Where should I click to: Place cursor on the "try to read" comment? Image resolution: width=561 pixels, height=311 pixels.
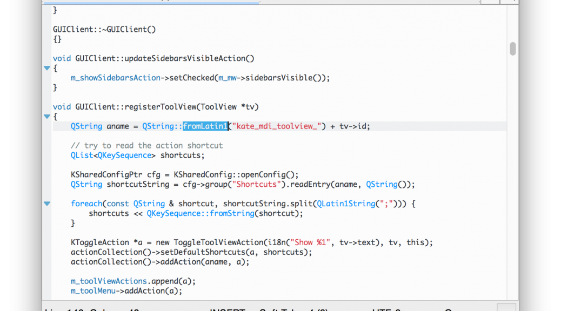146,146
